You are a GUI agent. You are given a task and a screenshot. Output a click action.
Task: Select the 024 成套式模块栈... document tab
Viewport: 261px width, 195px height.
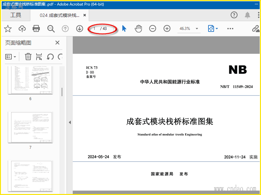[x=59, y=15]
